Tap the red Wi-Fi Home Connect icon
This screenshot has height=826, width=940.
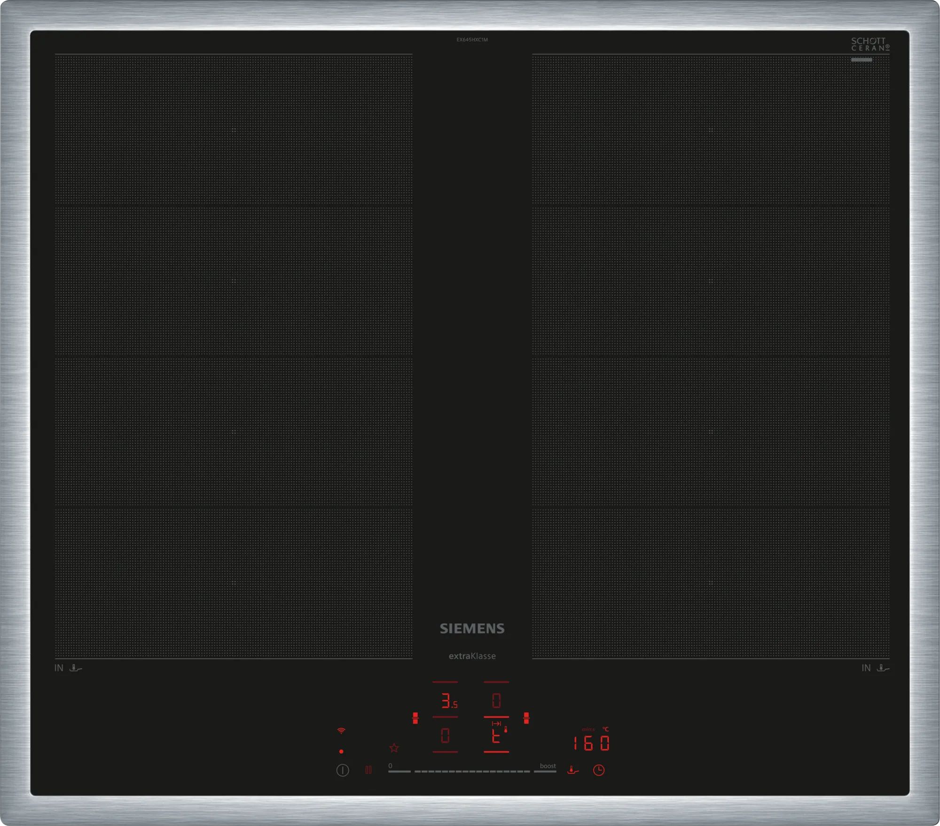click(x=341, y=731)
